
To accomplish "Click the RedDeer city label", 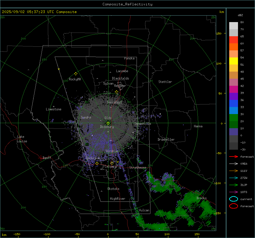I will click(x=120, y=86).
